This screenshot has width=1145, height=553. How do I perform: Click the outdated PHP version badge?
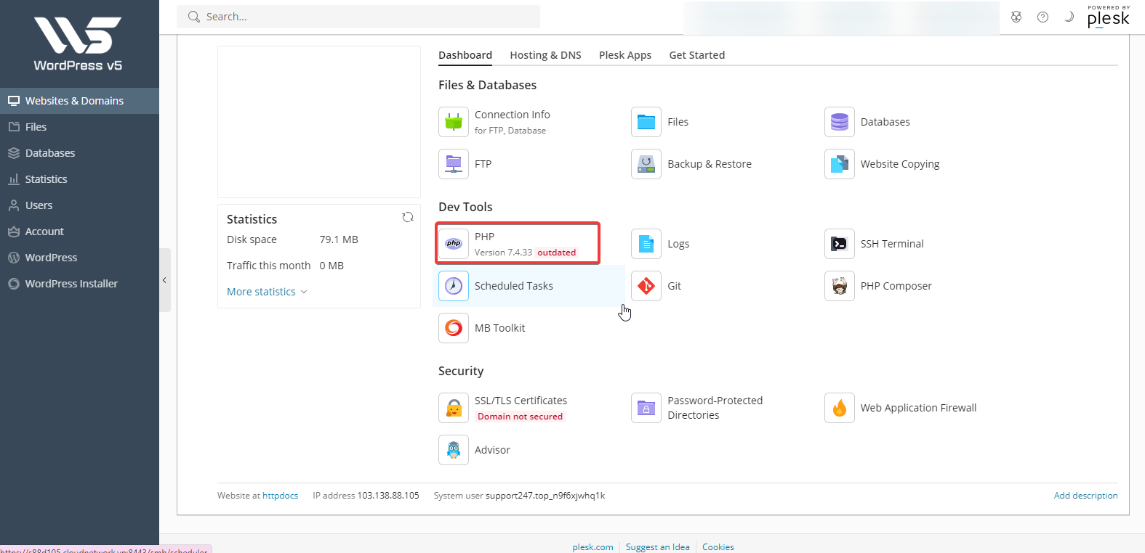pos(557,253)
